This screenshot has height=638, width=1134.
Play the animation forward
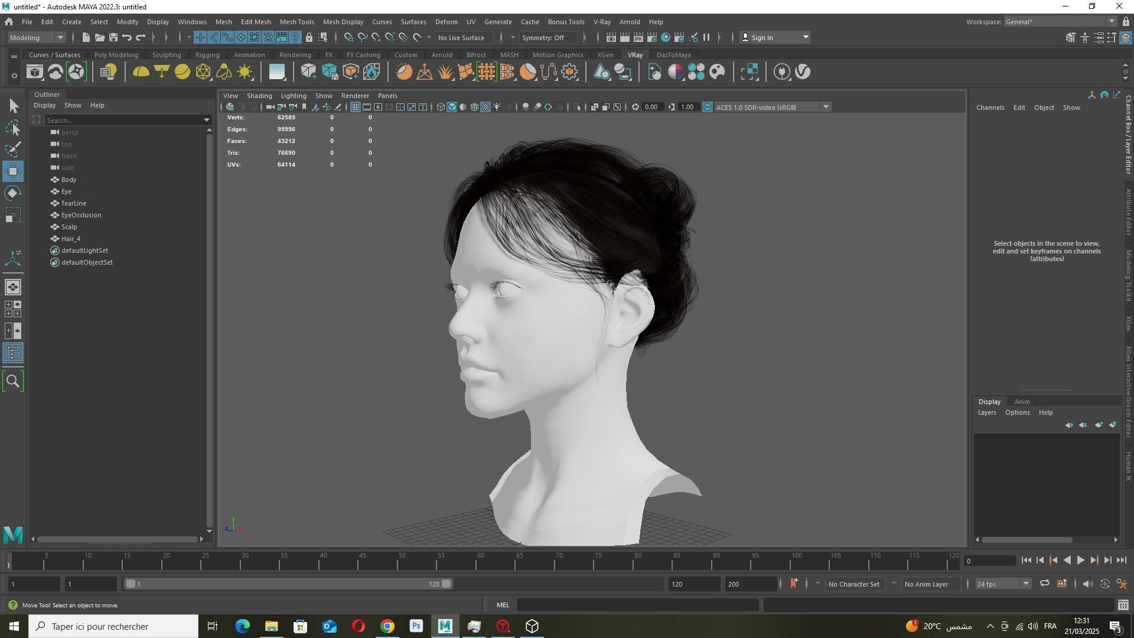click(1080, 561)
